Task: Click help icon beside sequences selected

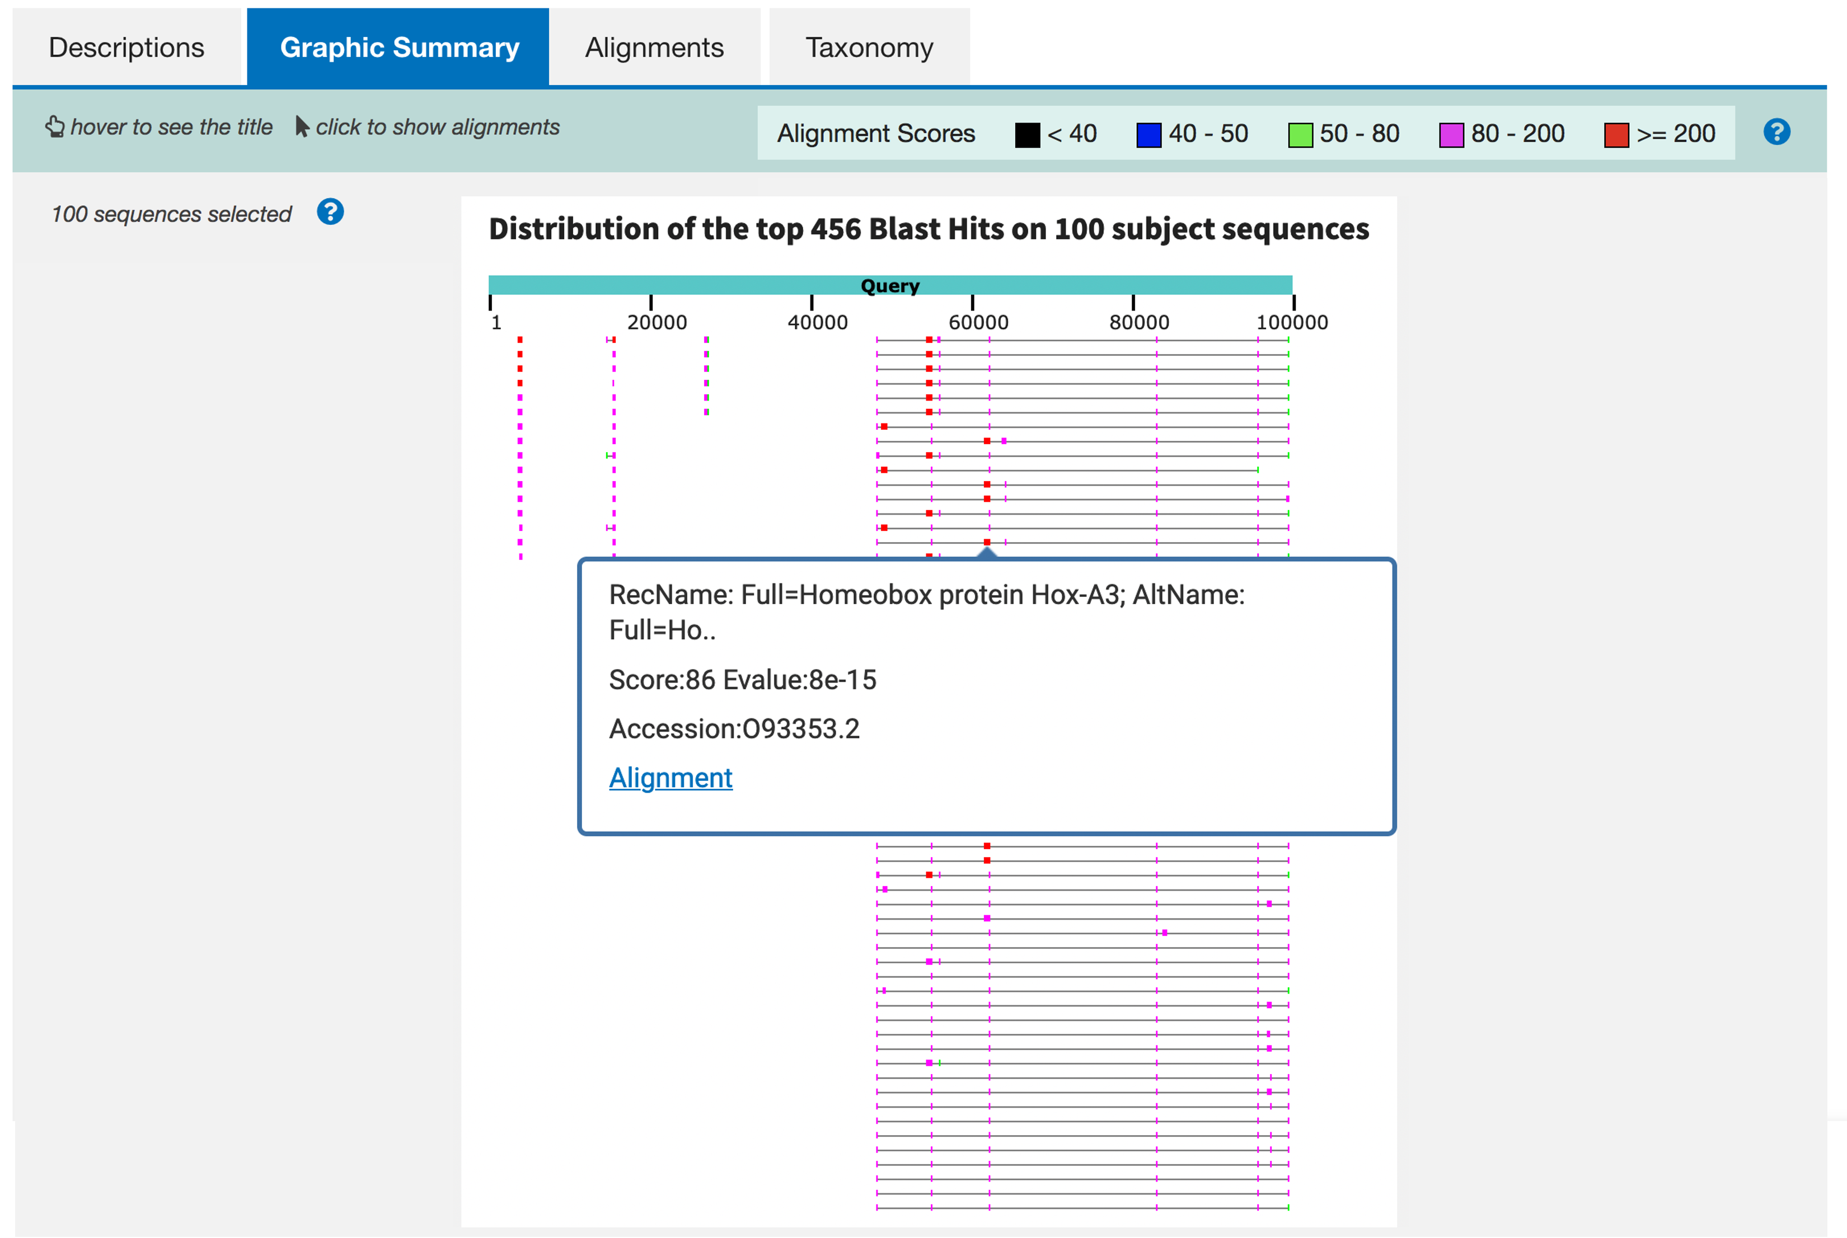Action: [x=330, y=211]
